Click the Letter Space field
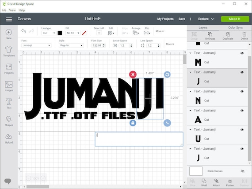Image resolution: width=252 pixels, height=189 pixels. pos(124,45)
